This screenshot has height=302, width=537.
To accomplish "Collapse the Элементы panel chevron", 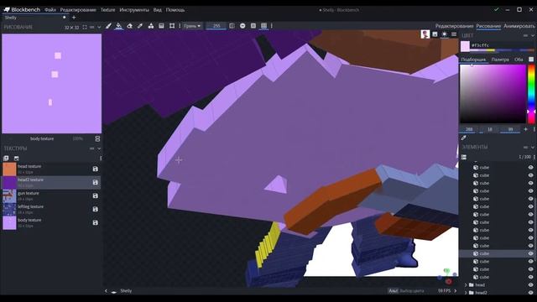I will [x=533, y=148].
